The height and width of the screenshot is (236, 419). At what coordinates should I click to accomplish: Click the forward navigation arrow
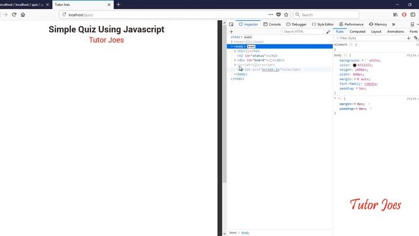pos(5,14)
